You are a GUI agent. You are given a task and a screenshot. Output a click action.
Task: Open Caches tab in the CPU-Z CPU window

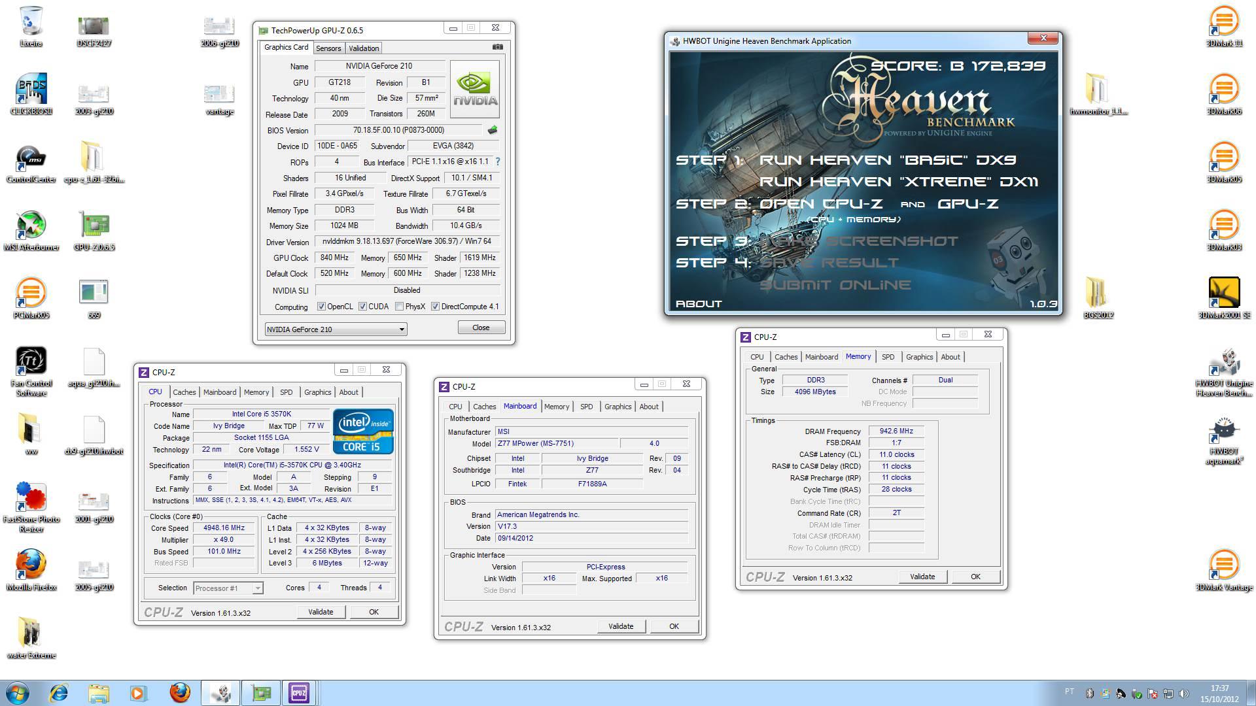[x=184, y=392]
